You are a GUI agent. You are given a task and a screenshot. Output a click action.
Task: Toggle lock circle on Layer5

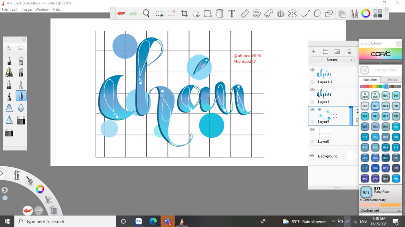tap(312, 142)
